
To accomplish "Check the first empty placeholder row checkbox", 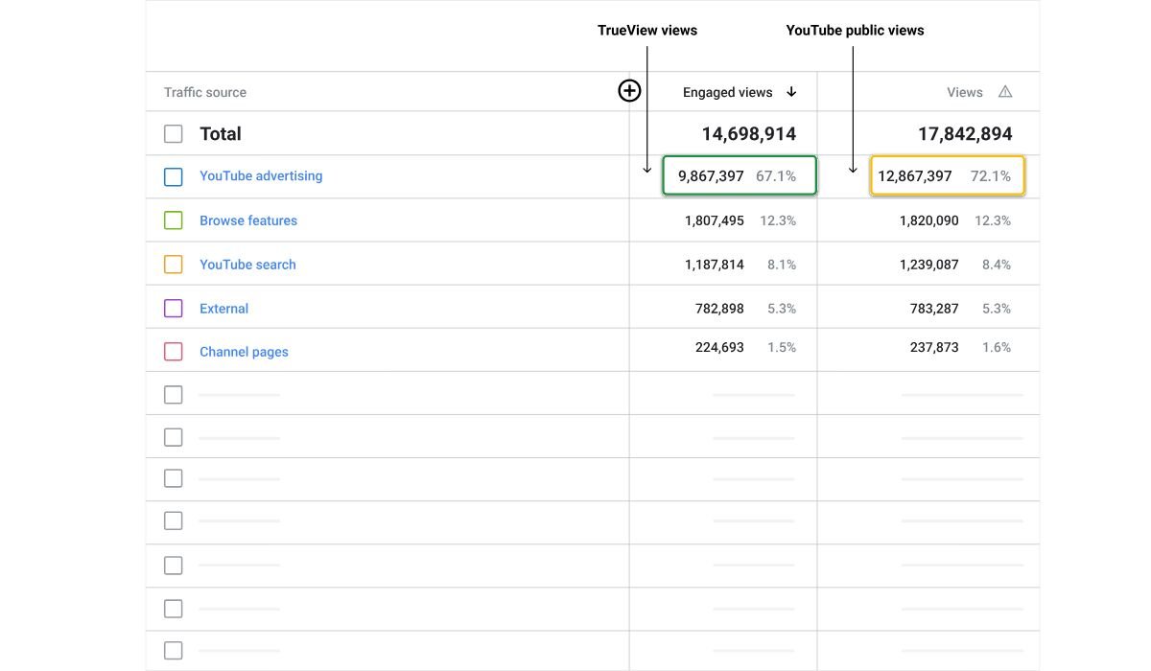I will 174,395.
